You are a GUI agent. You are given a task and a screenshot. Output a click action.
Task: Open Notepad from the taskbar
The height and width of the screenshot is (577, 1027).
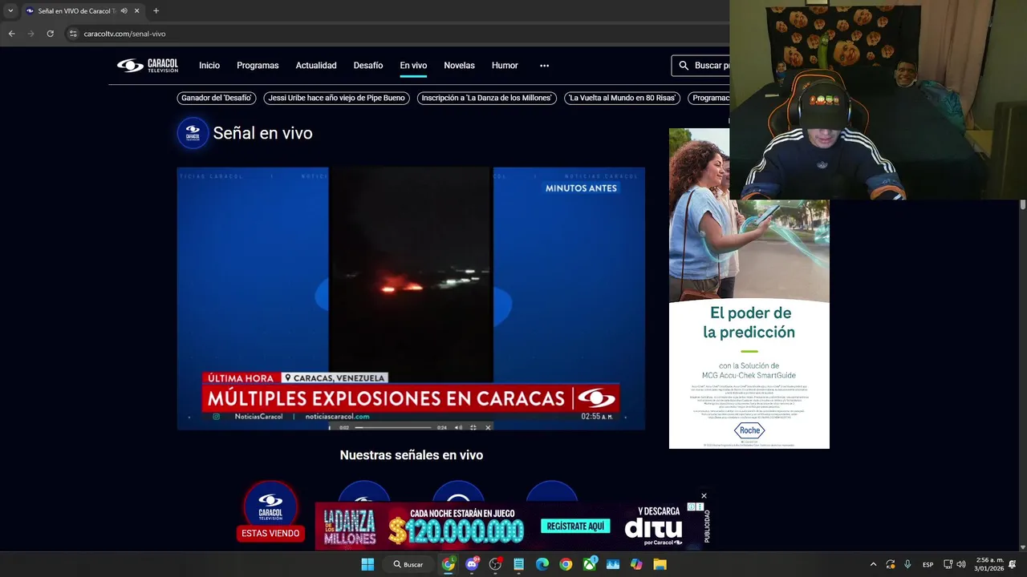pyautogui.click(x=519, y=564)
